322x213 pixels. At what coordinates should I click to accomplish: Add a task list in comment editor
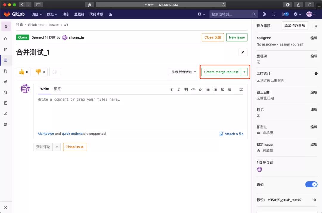(x=223, y=90)
